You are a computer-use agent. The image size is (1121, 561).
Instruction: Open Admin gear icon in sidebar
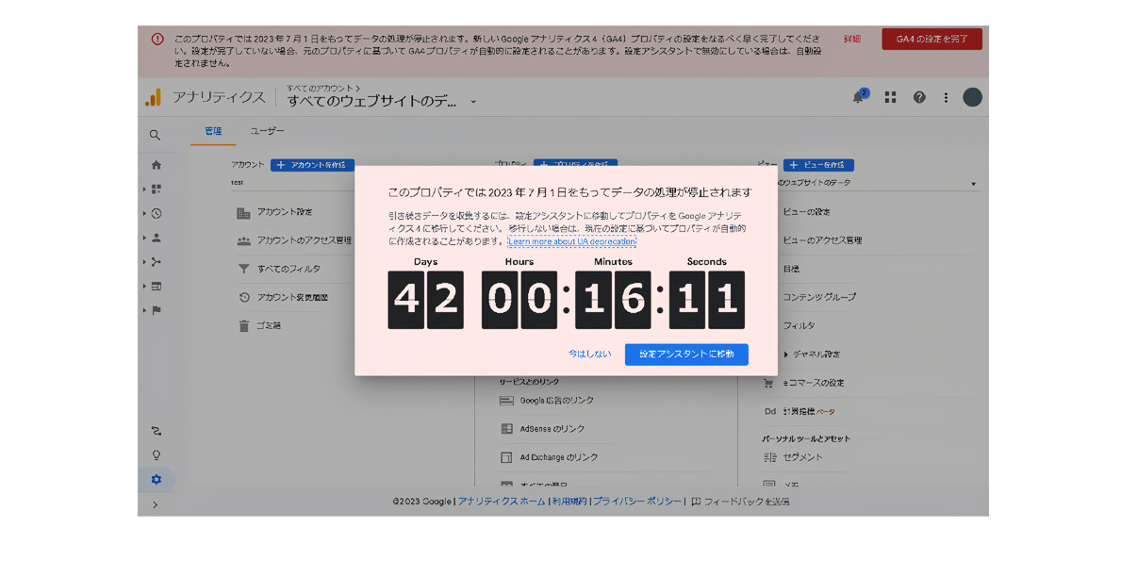[x=157, y=480]
